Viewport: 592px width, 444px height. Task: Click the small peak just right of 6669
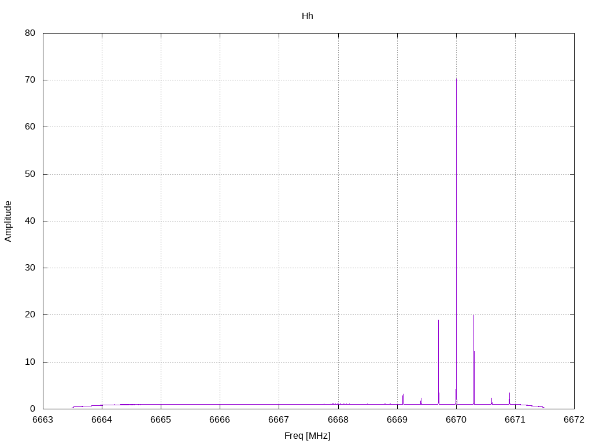point(403,399)
